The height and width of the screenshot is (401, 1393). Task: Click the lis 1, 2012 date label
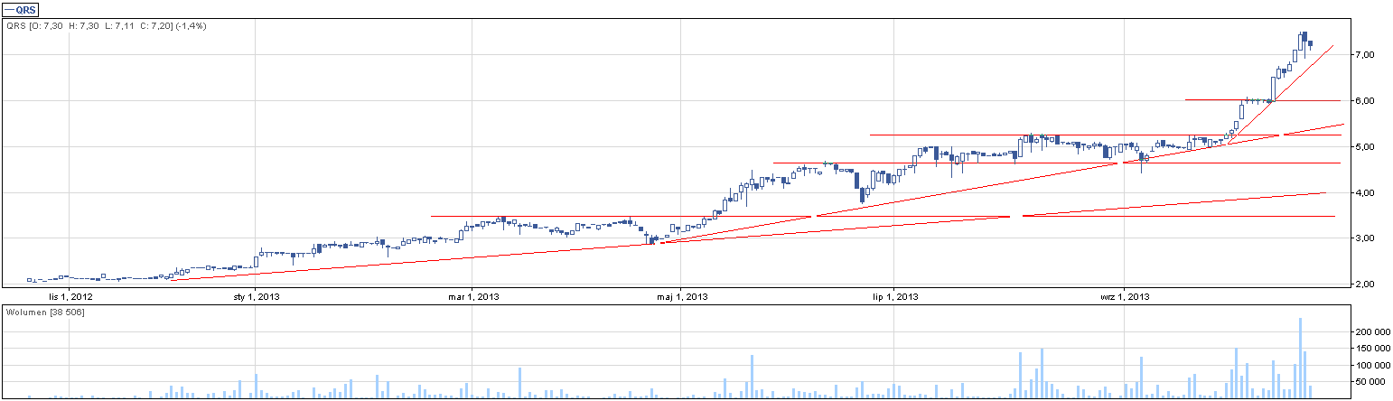coord(70,296)
